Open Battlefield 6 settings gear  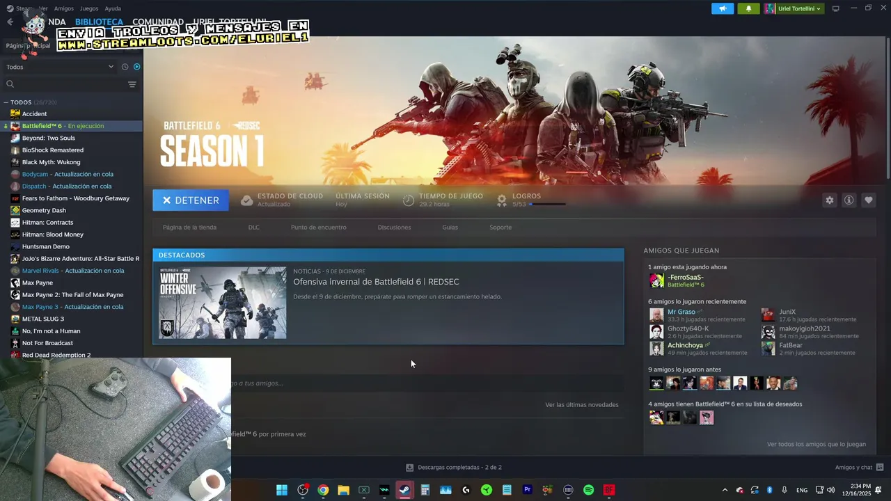click(829, 200)
